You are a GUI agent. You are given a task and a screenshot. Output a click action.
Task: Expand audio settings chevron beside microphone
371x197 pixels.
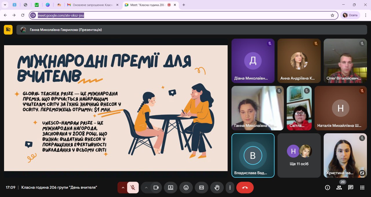(x=123, y=187)
